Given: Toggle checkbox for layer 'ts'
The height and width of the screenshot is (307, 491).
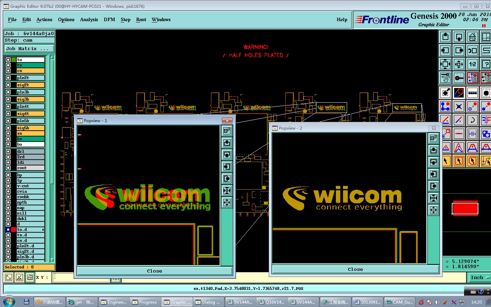Looking at the screenshot, I should pos(8,65).
